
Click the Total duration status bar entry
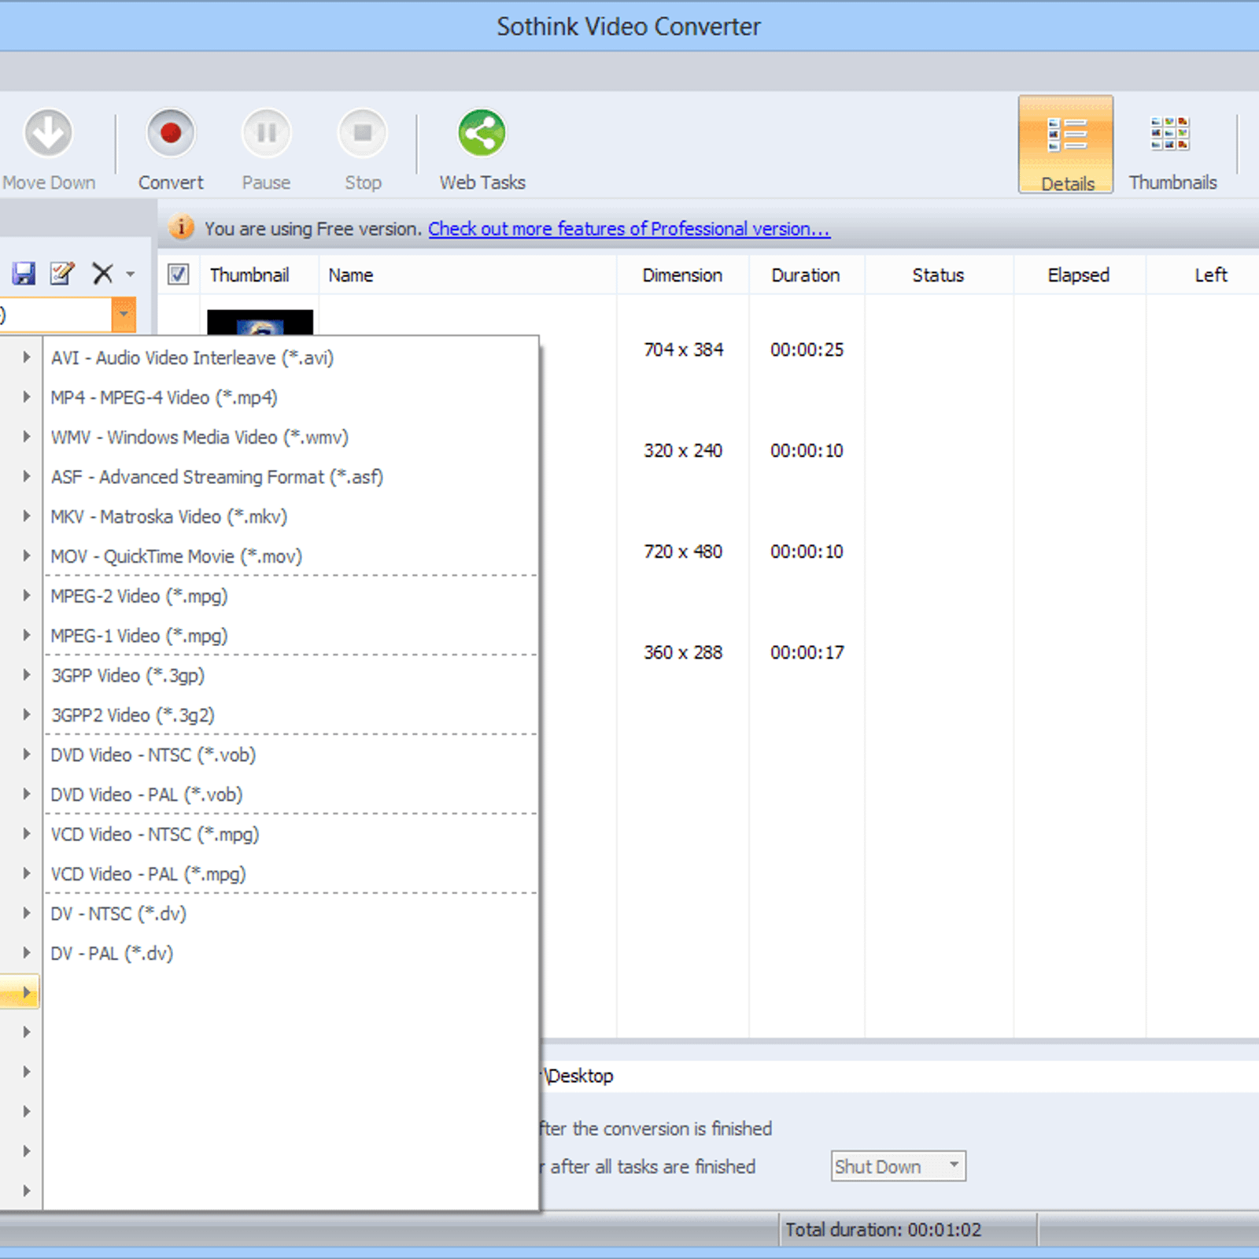coord(884,1230)
